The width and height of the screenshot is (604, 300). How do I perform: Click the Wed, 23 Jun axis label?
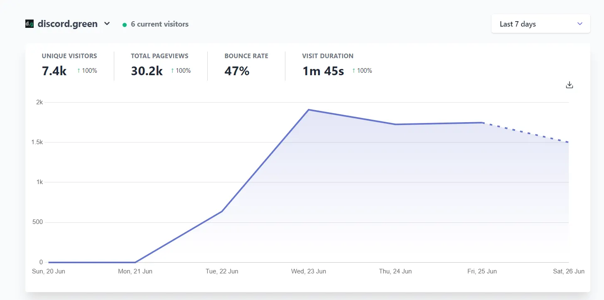click(309, 271)
